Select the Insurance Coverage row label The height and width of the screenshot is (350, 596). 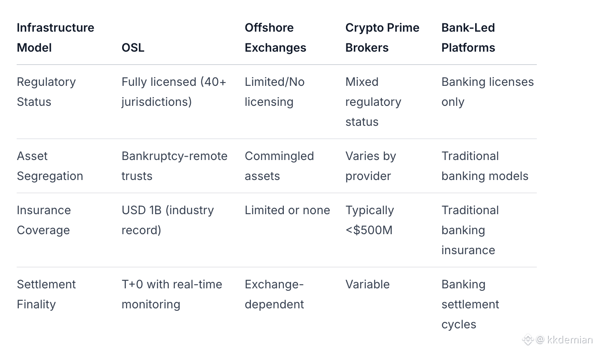(43, 220)
